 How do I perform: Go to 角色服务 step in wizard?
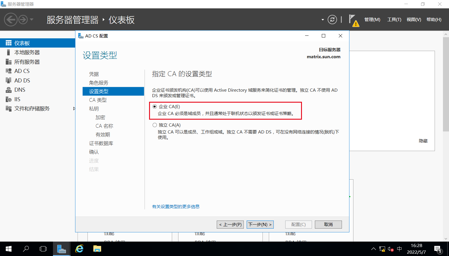(x=98, y=83)
